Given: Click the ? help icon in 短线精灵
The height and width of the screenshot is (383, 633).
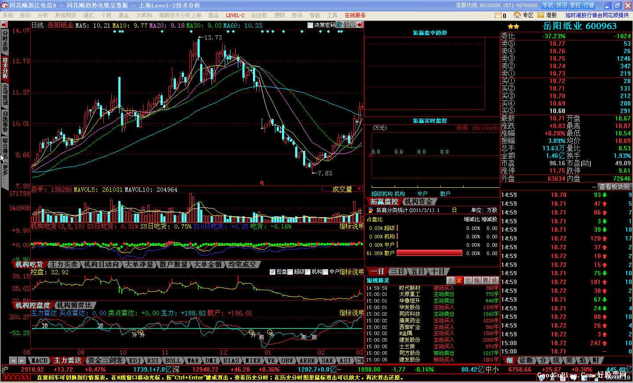Looking at the screenshot, I should (x=450, y=280).
